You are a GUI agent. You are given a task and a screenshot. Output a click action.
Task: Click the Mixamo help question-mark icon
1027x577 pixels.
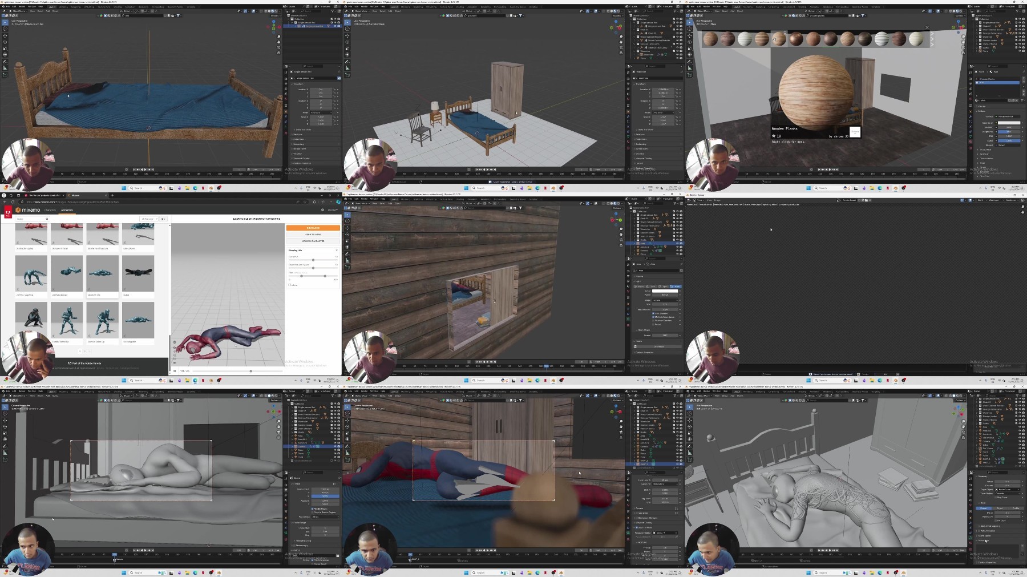[x=322, y=210]
